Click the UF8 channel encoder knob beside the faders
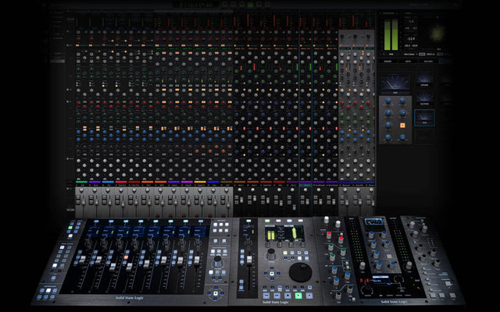 click(x=217, y=261)
